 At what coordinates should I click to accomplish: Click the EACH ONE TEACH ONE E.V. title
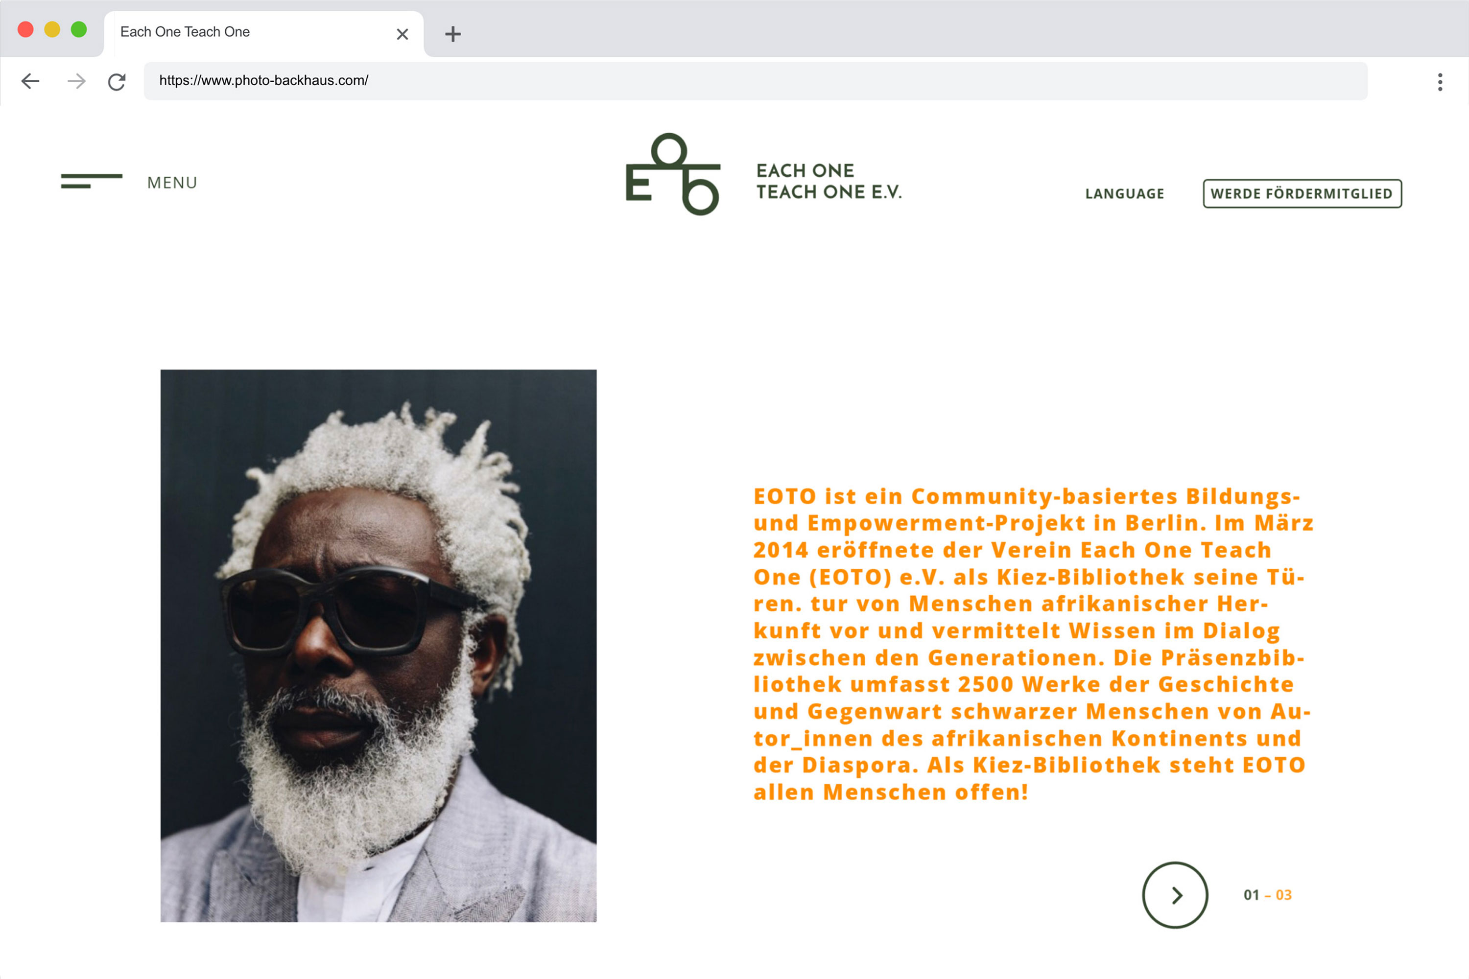click(829, 181)
